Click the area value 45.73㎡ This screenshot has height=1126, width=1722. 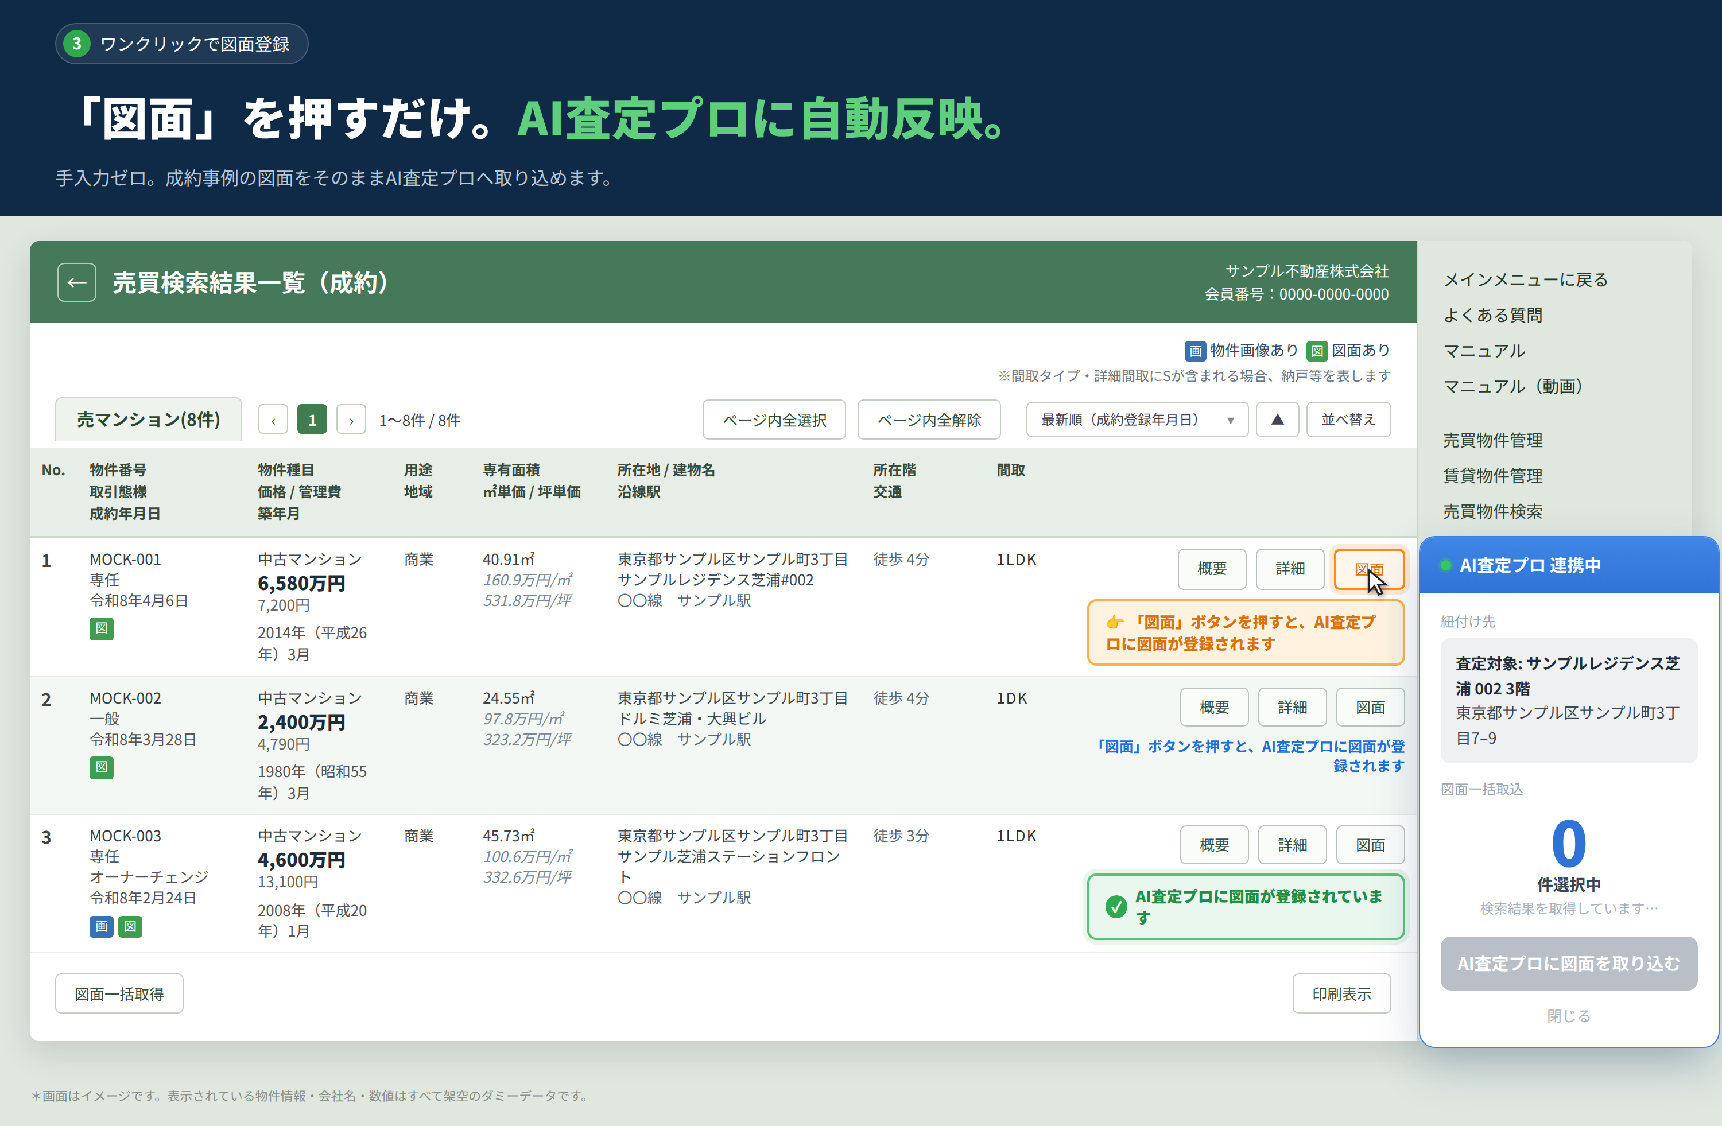click(x=509, y=835)
